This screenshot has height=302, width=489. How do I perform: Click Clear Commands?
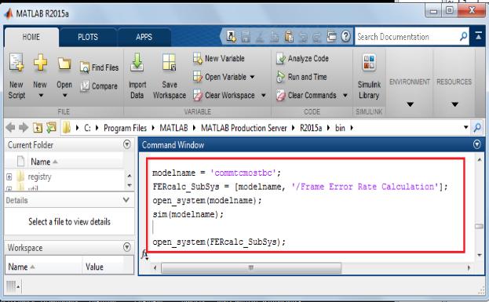tap(306, 96)
